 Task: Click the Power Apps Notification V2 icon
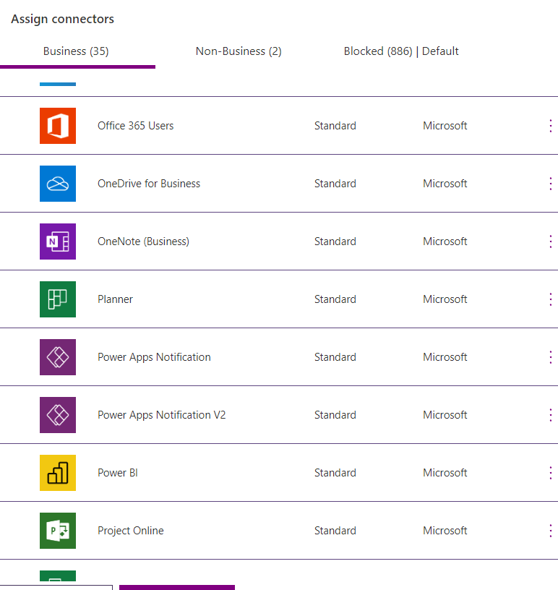pyautogui.click(x=58, y=414)
